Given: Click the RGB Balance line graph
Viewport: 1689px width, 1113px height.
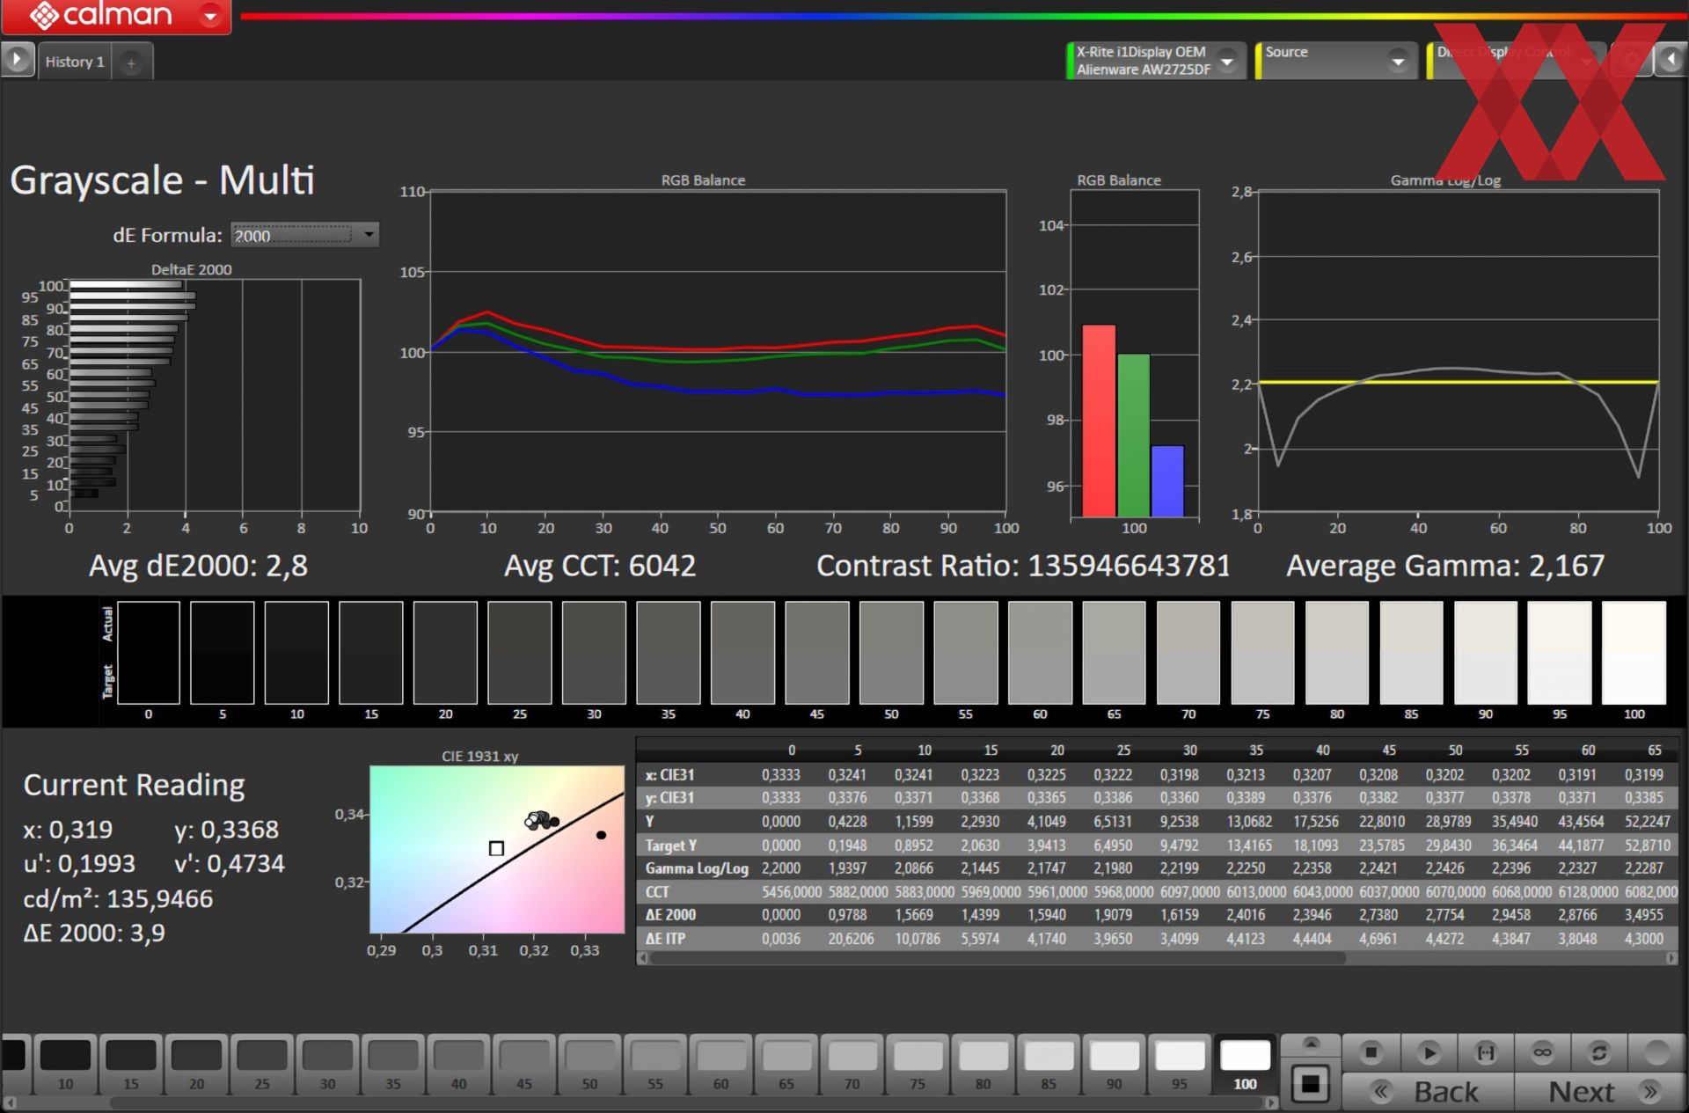Looking at the screenshot, I should pyautogui.click(x=718, y=351).
